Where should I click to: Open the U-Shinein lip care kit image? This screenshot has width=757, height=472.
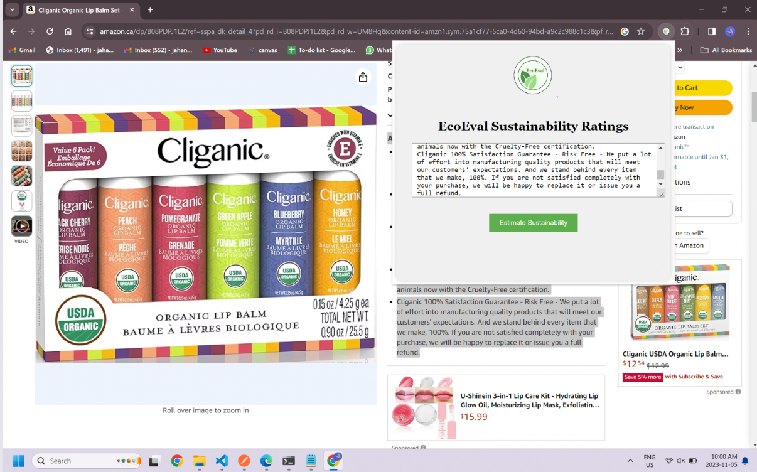(423, 407)
